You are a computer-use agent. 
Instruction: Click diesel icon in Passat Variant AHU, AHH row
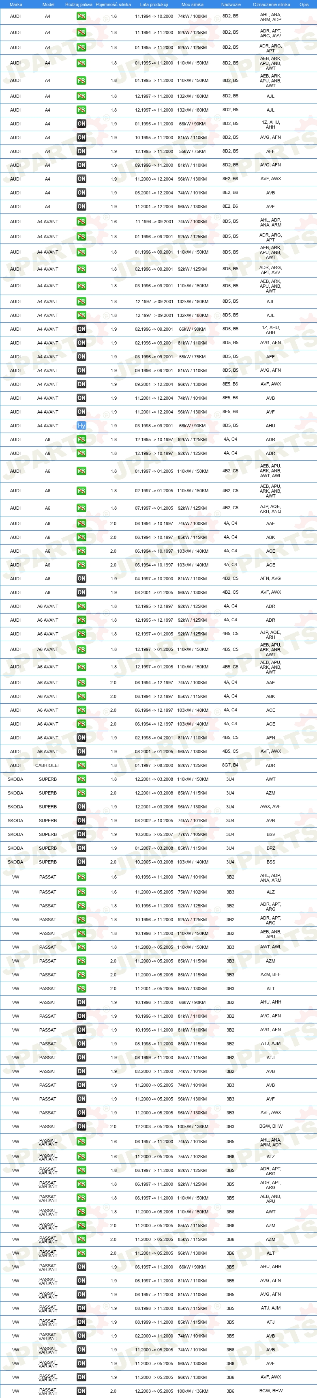point(81,1267)
